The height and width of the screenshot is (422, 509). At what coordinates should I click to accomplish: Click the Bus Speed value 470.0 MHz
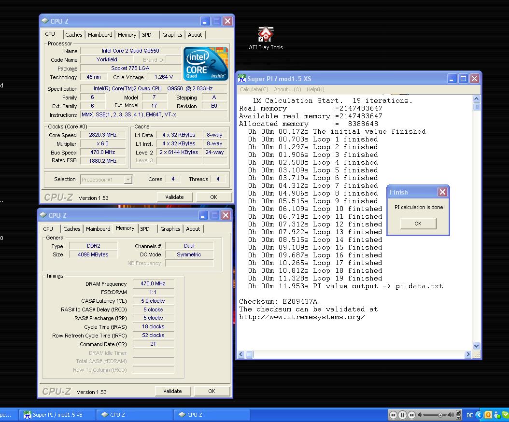[103, 152]
